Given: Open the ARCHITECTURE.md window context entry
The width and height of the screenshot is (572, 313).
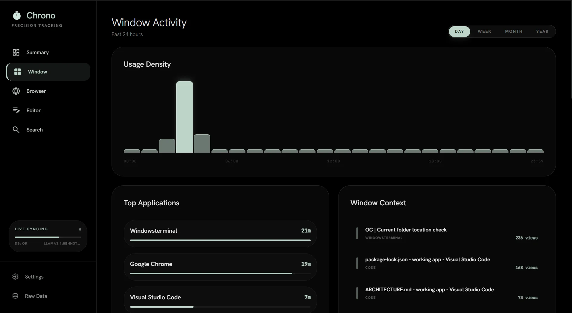Looking at the screenshot, I should point(447,293).
